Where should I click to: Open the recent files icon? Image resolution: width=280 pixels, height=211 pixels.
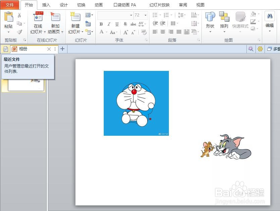pyautogui.click(x=5, y=49)
